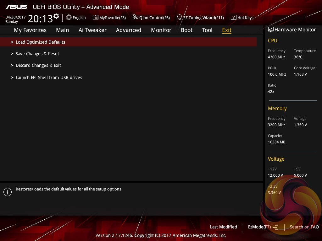
Task: Click the date 04/30/2017
Action: tap(16, 17)
